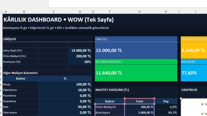Image resolution: width=207 pixels, height=116 pixels.
Task: Select column C header
Action: click(54, 12)
